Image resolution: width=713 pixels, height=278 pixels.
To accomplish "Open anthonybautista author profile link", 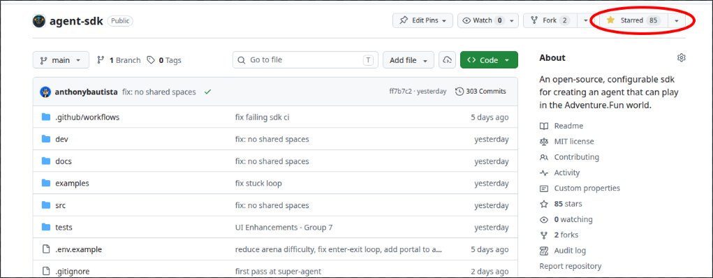I will point(87,92).
